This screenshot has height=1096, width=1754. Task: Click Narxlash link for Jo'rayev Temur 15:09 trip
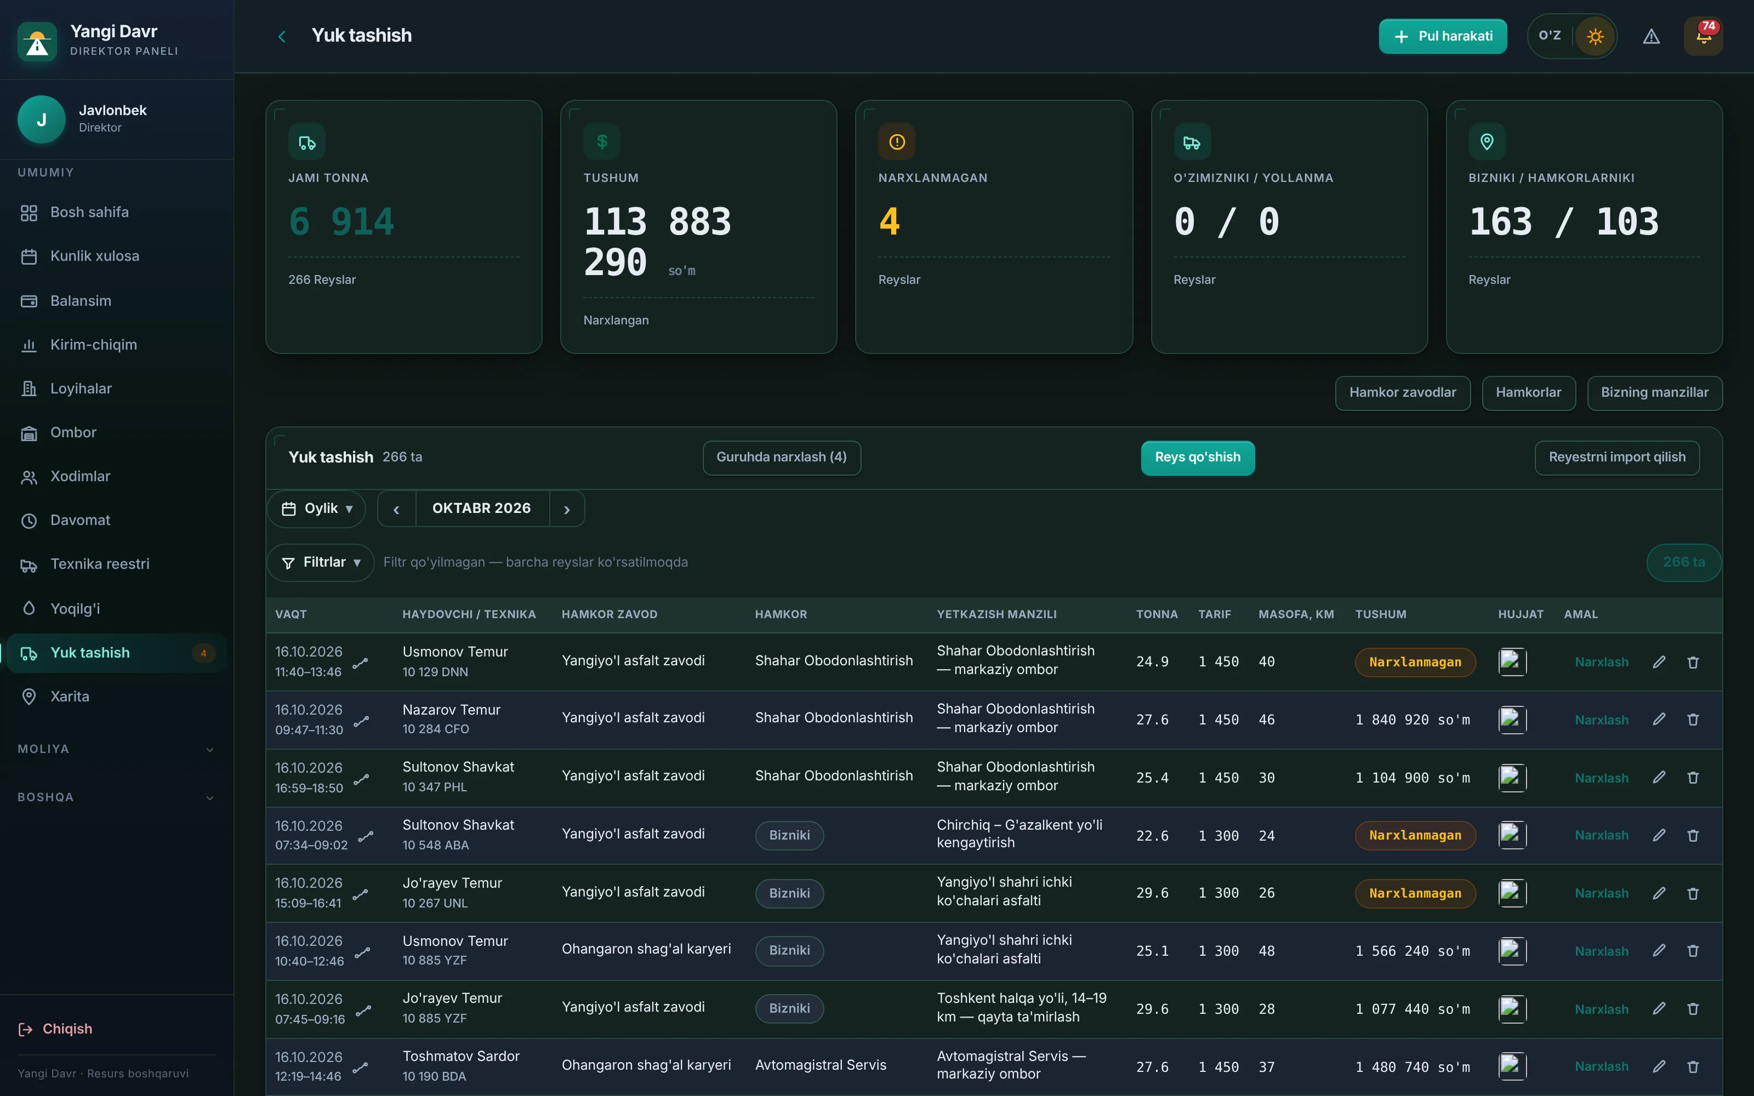tap(1601, 893)
